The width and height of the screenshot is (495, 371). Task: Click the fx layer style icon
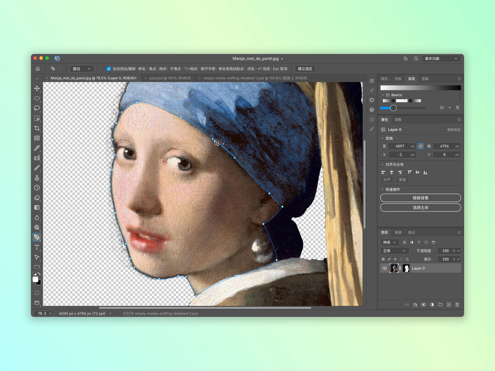[x=415, y=305]
